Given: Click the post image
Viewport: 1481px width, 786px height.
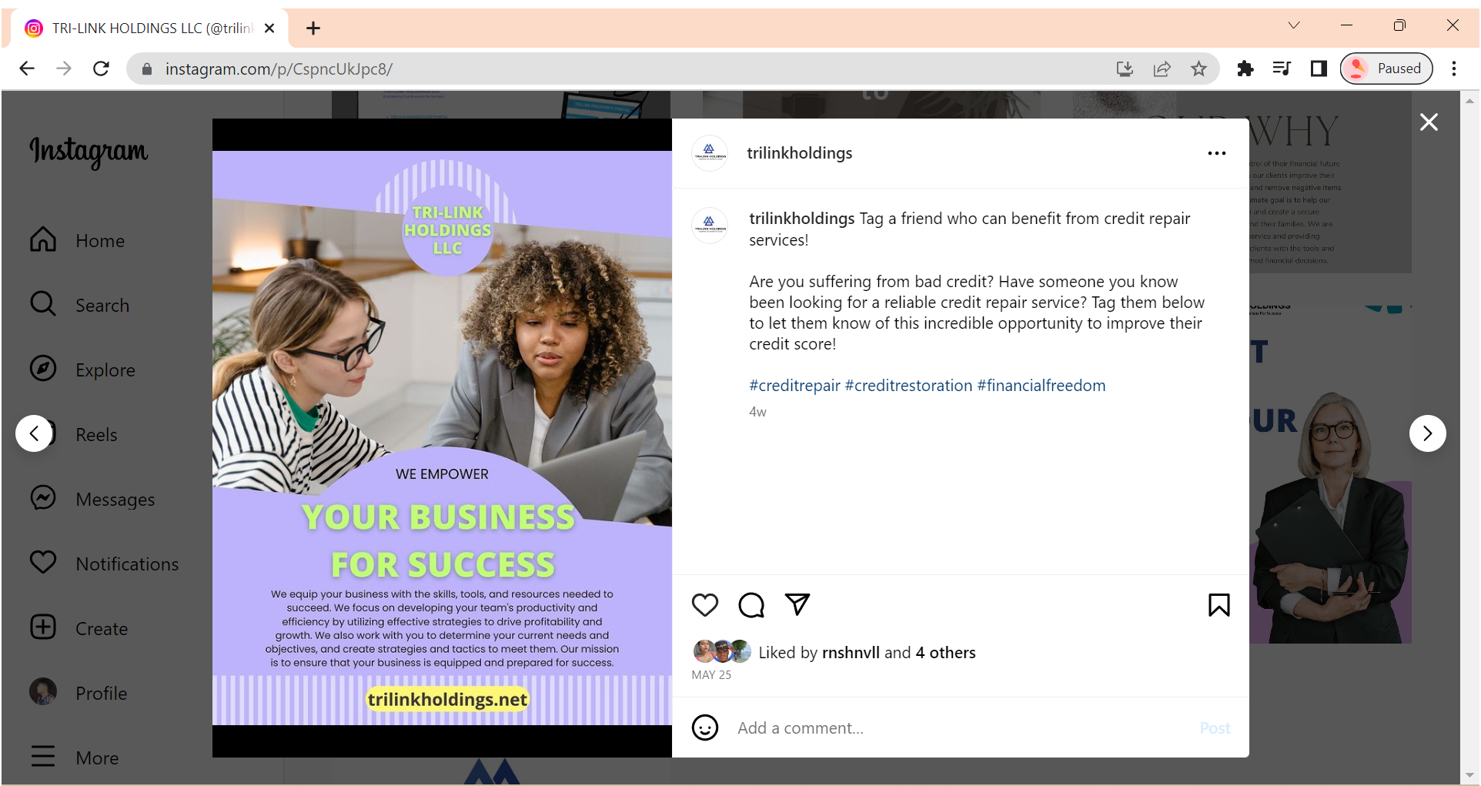Looking at the screenshot, I should click(x=442, y=438).
